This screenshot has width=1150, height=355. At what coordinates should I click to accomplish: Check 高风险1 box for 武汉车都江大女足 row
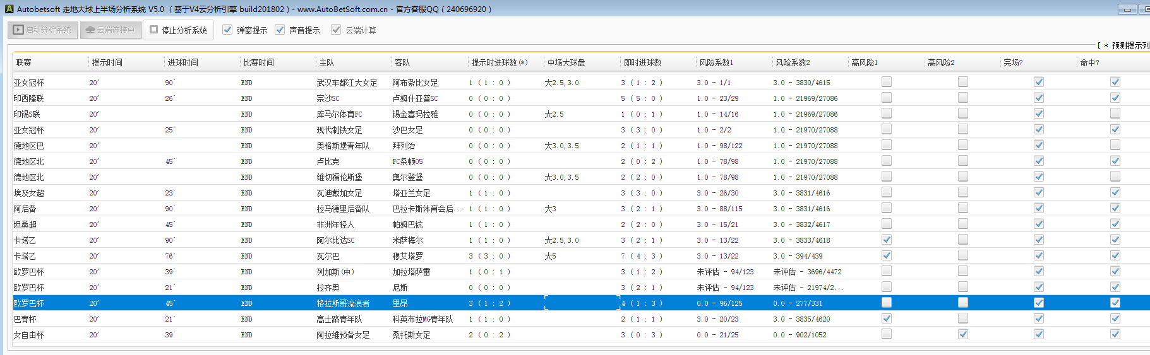[887, 82]
